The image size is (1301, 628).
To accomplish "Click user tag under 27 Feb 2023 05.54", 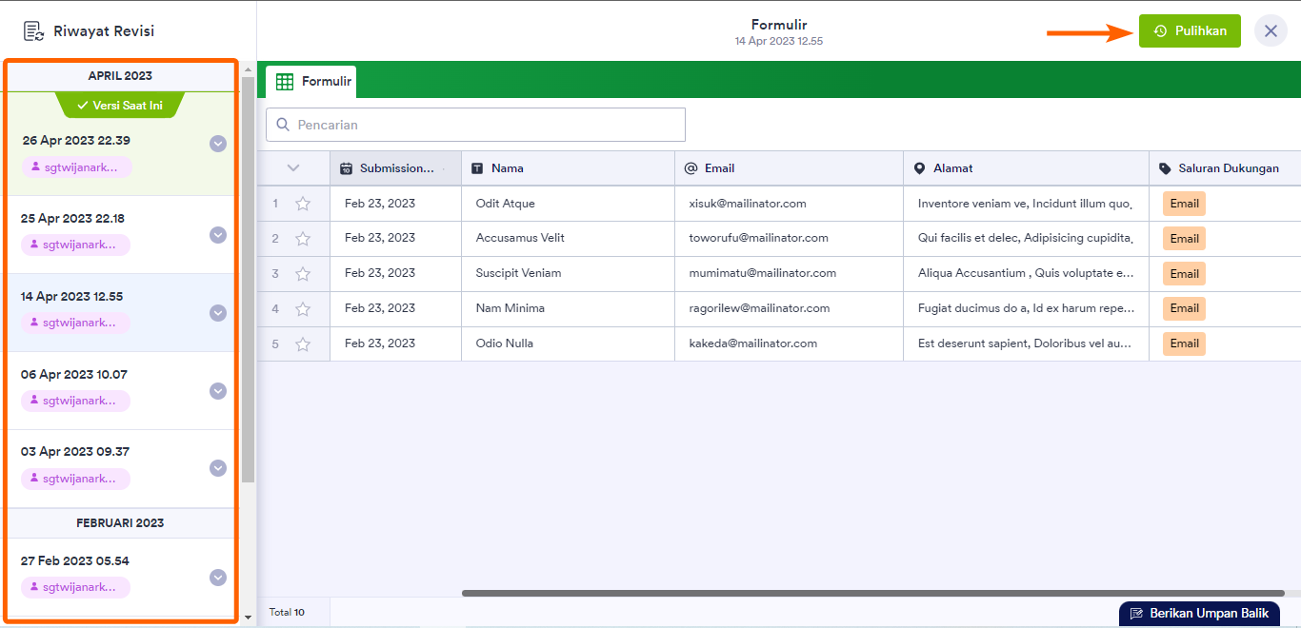I will (x=75, y=588).
